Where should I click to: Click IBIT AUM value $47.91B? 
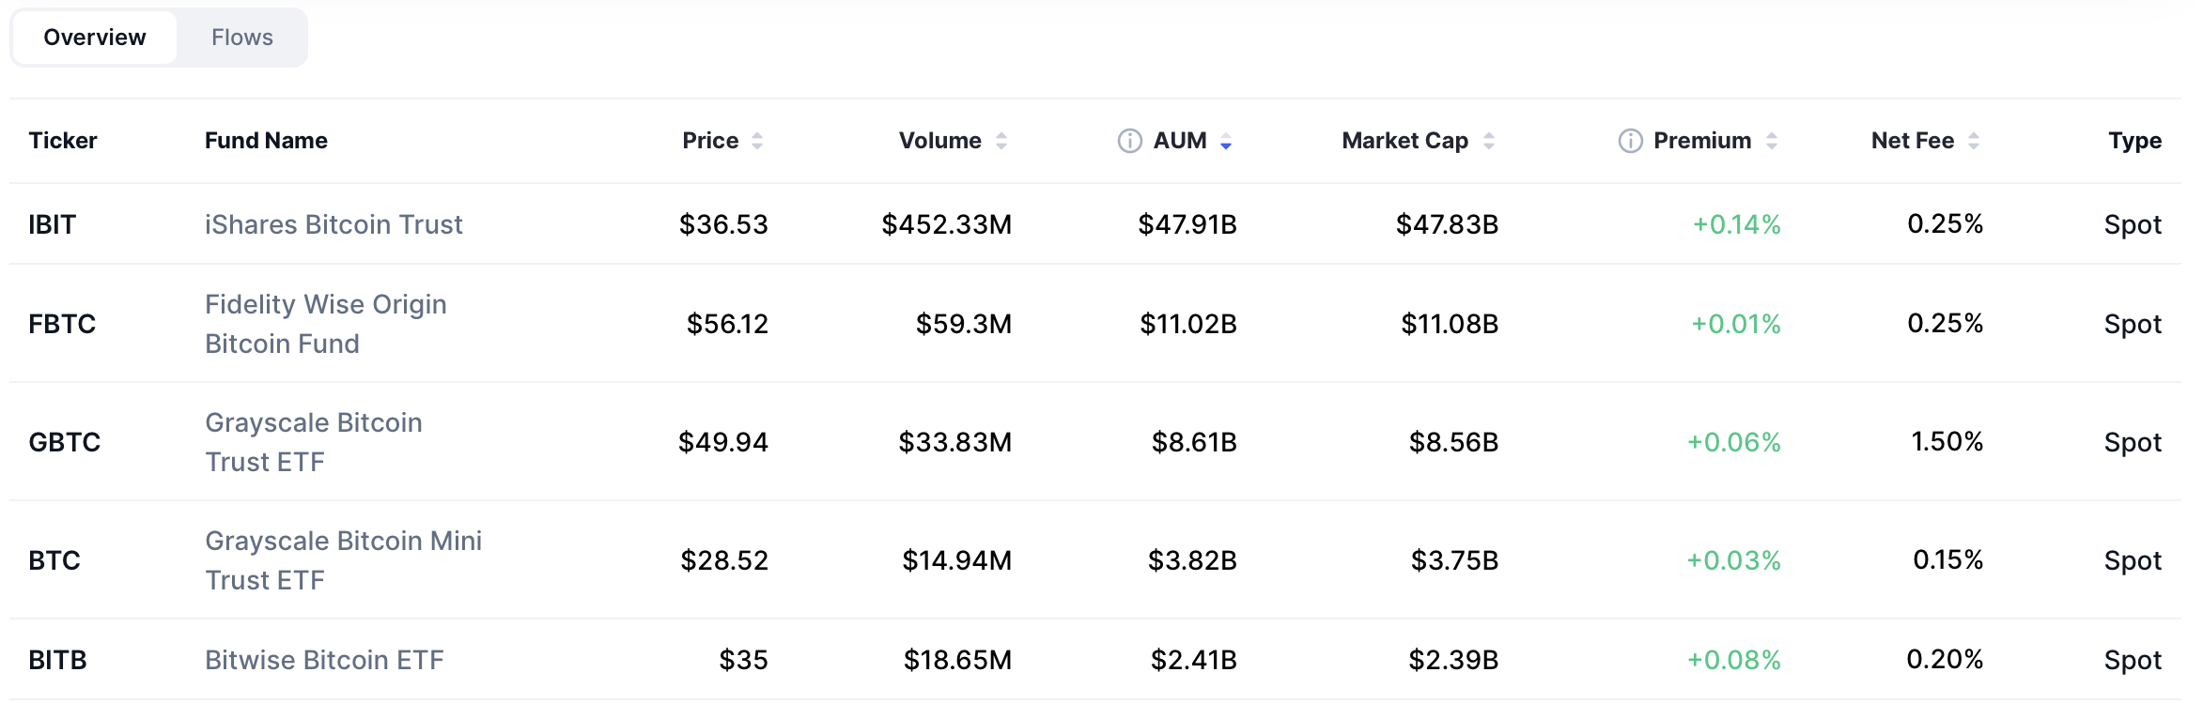coord(1187,224)
